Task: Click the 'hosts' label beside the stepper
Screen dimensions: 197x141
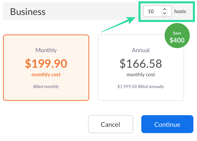Action: (x=180, y=12)
